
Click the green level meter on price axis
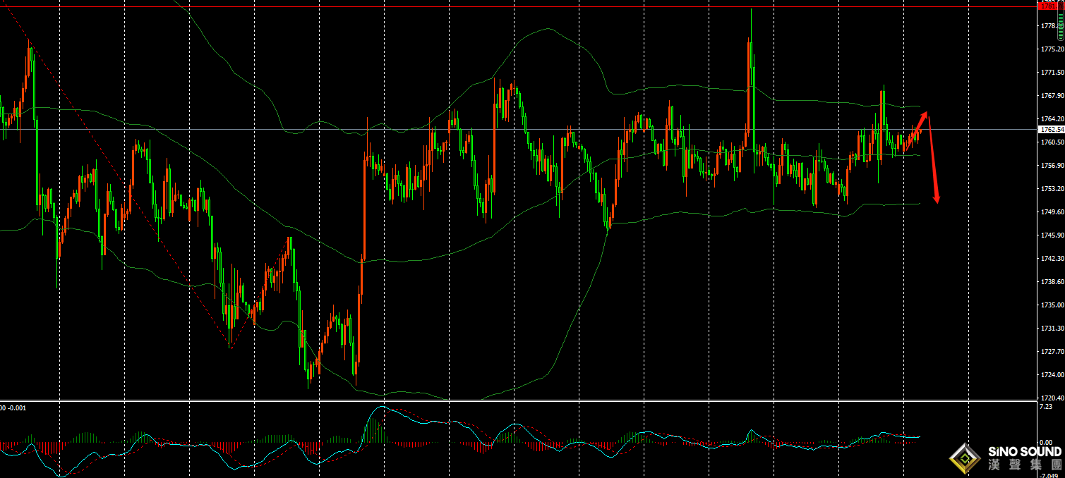click(x=1061, y=25)
